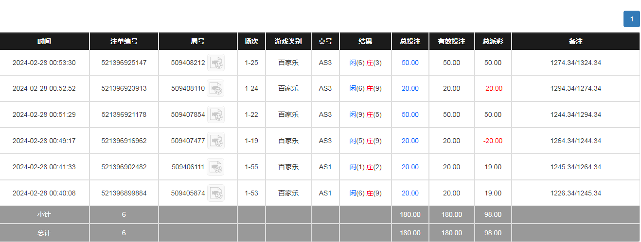Click result 闲(6) 庄(3) in first row

click(x=365, y=63)
